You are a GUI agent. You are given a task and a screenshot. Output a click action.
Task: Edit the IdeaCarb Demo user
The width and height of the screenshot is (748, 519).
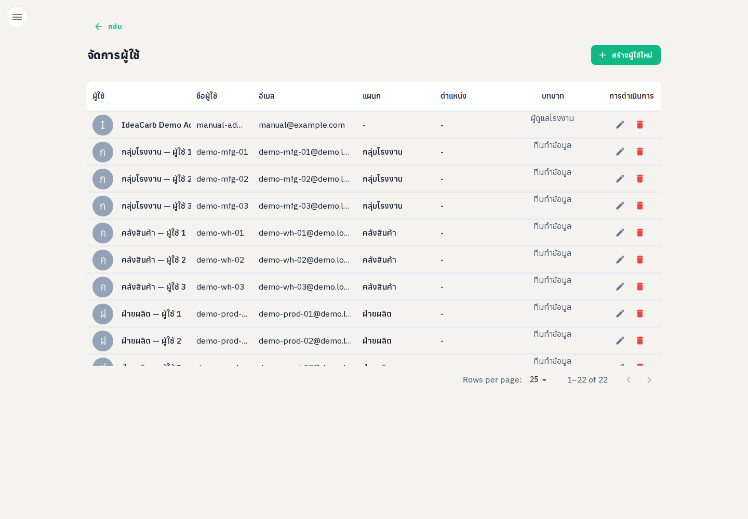(x=620, y=125)
